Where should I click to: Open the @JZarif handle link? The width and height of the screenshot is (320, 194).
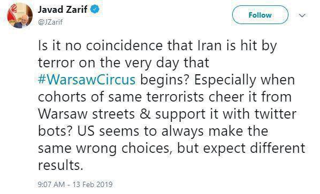point(50,22)
